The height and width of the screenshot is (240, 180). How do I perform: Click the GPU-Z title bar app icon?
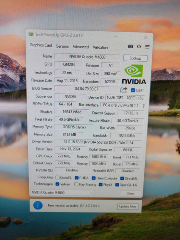coord(31,34)
